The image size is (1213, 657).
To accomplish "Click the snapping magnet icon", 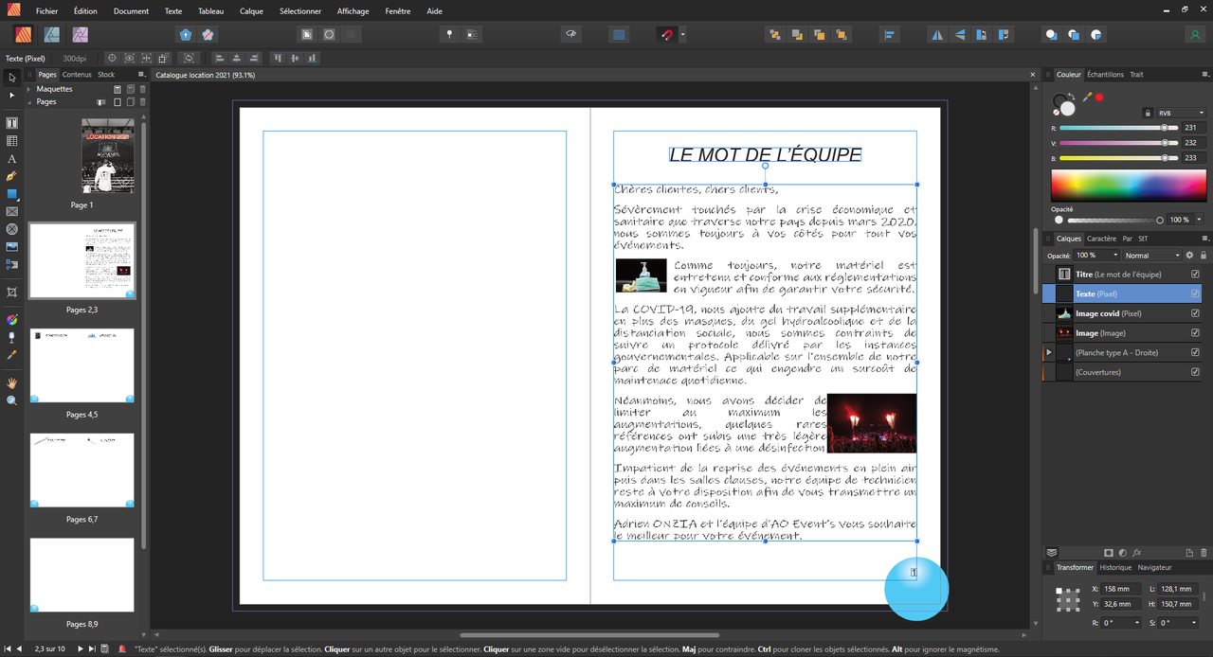I will tap(666, 34).
